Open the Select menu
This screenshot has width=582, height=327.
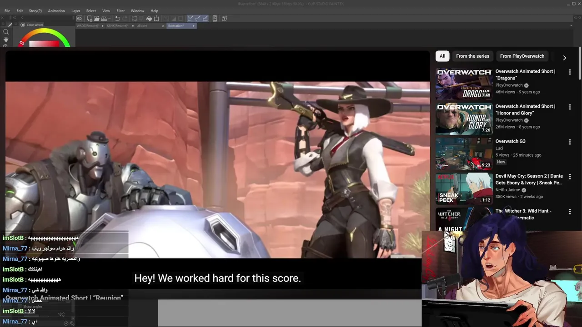click(91, 11)
